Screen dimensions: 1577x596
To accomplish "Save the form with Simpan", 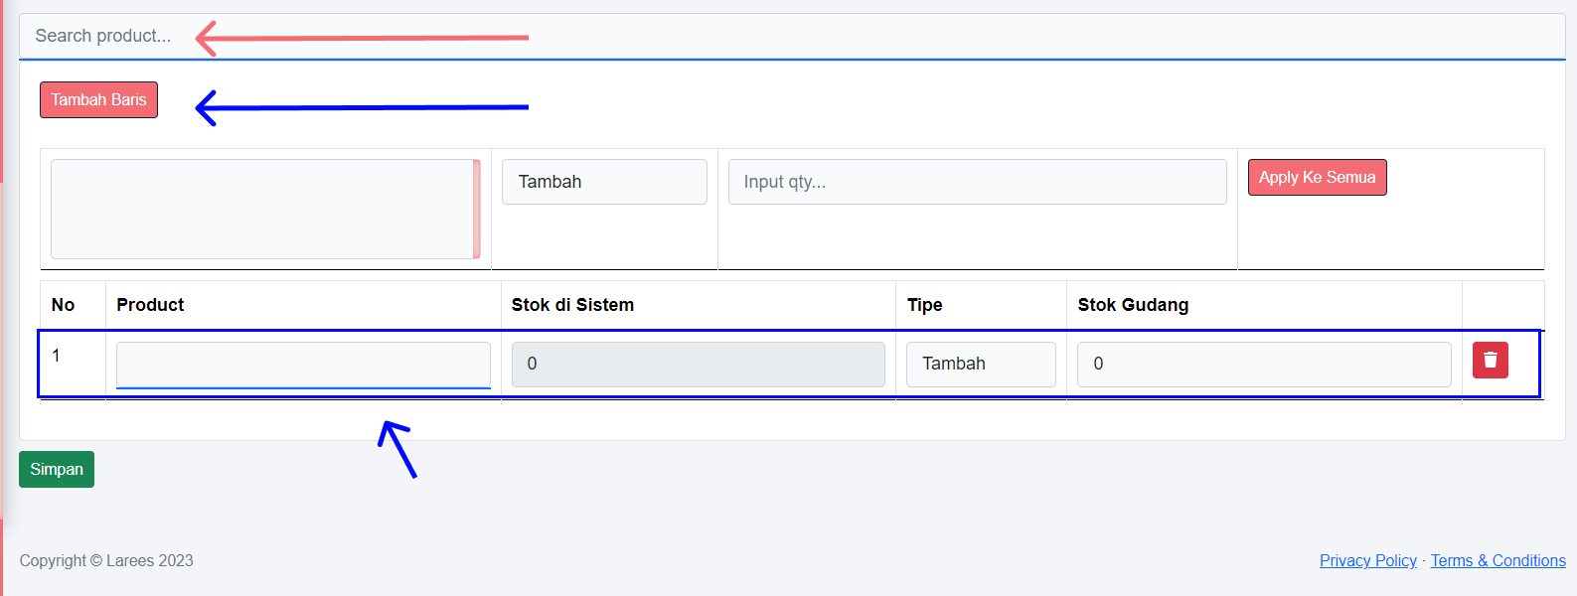I will point(57,469).
